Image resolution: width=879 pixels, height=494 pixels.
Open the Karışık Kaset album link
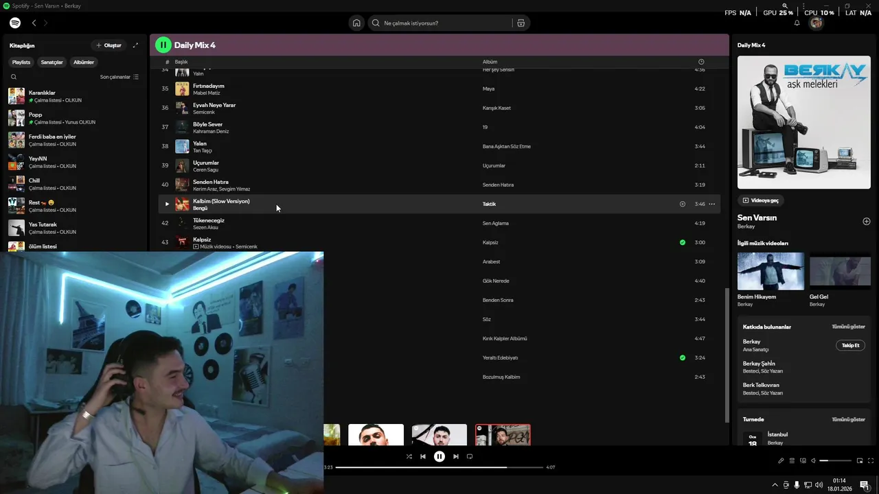[496, 108]
